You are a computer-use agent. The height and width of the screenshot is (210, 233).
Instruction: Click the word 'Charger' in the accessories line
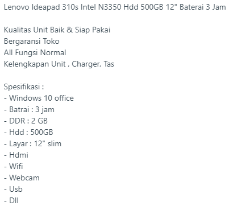pos(86,64)
